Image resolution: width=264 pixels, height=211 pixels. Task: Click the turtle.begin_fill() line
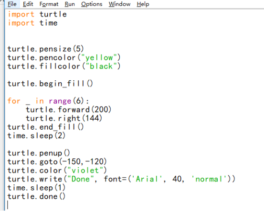[x=50, y=84]
